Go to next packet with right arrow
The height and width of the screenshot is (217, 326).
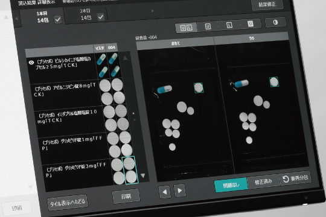click(180, 190)
